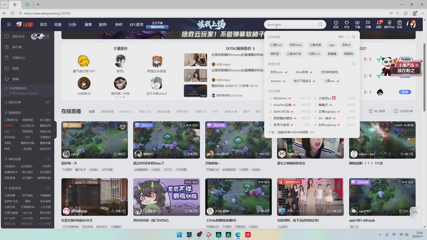Open the 游戏 dropdown in top nav
Screen dimensions: 427x240
[x=102, y=25]
